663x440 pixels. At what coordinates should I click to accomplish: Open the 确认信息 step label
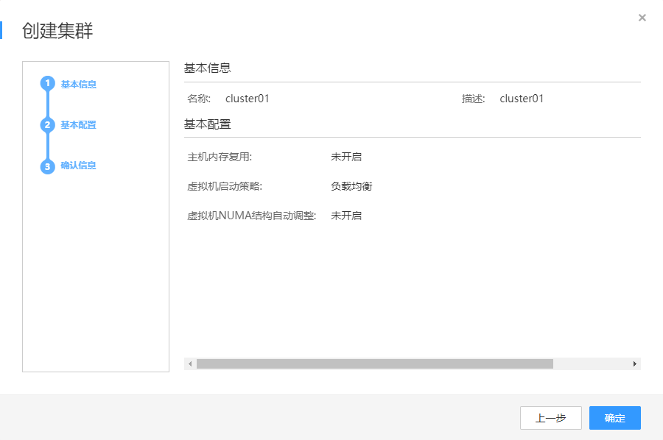click(x=78, y=166)
